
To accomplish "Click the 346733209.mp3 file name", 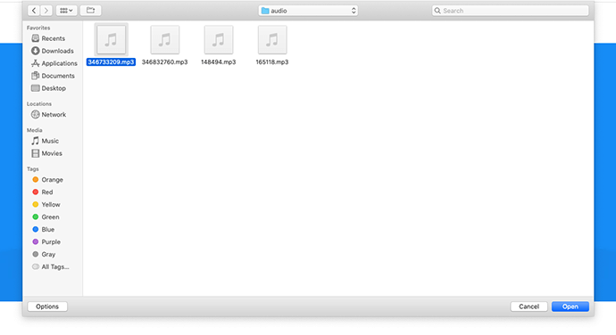I will point(112,62).
